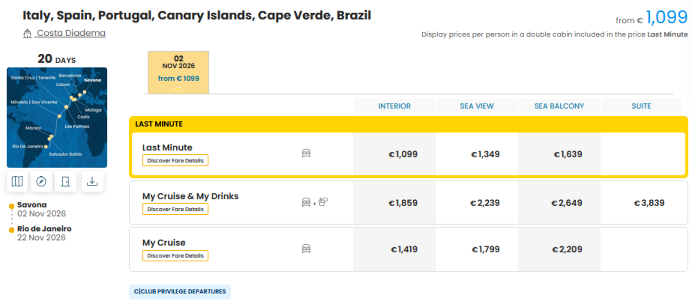Image resolution: width=692 pixels, height=304 pixels.
Task: Choose the €1,099 Last Minute Interior price
Action: pos(403,154)
